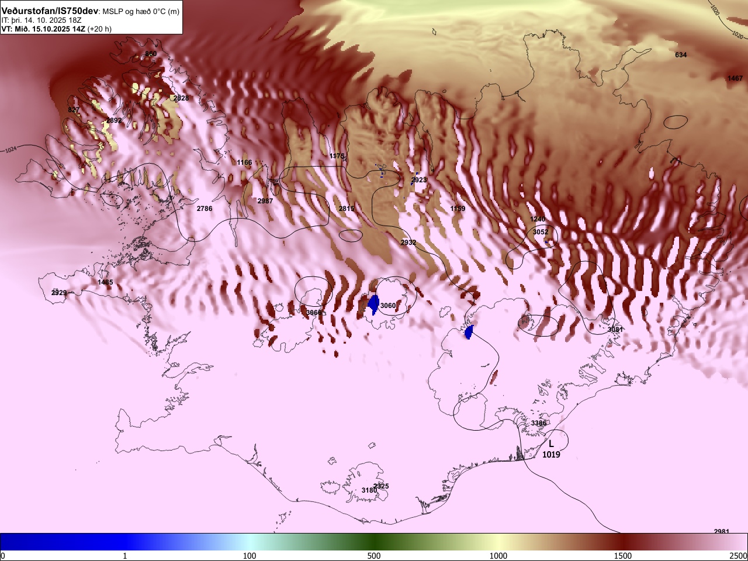Click the low-pressure 'L' marker

click(x=551, y=444)
